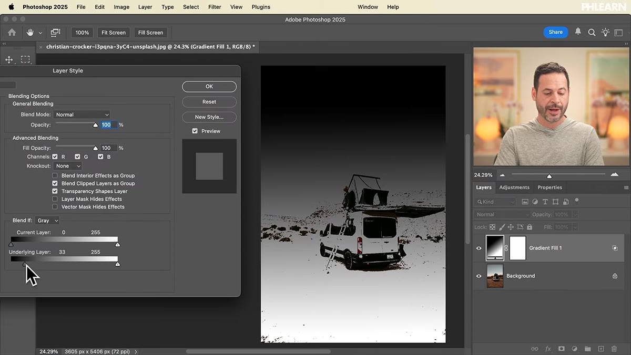Image resolution: width=631 pixels, height=355 pixels.
Task: Create a new group folder icon
Action: point(588,349)
